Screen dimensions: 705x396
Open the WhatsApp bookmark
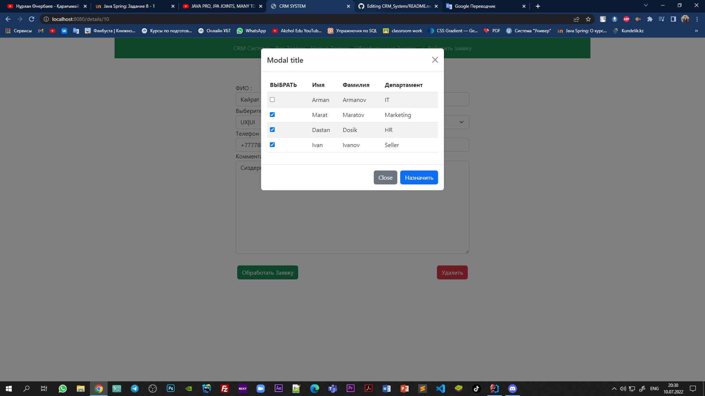252,31
